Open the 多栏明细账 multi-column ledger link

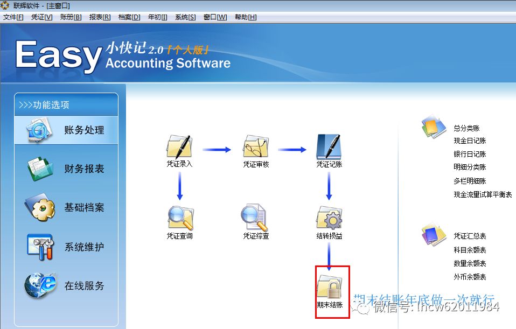(x=470, y=181)
